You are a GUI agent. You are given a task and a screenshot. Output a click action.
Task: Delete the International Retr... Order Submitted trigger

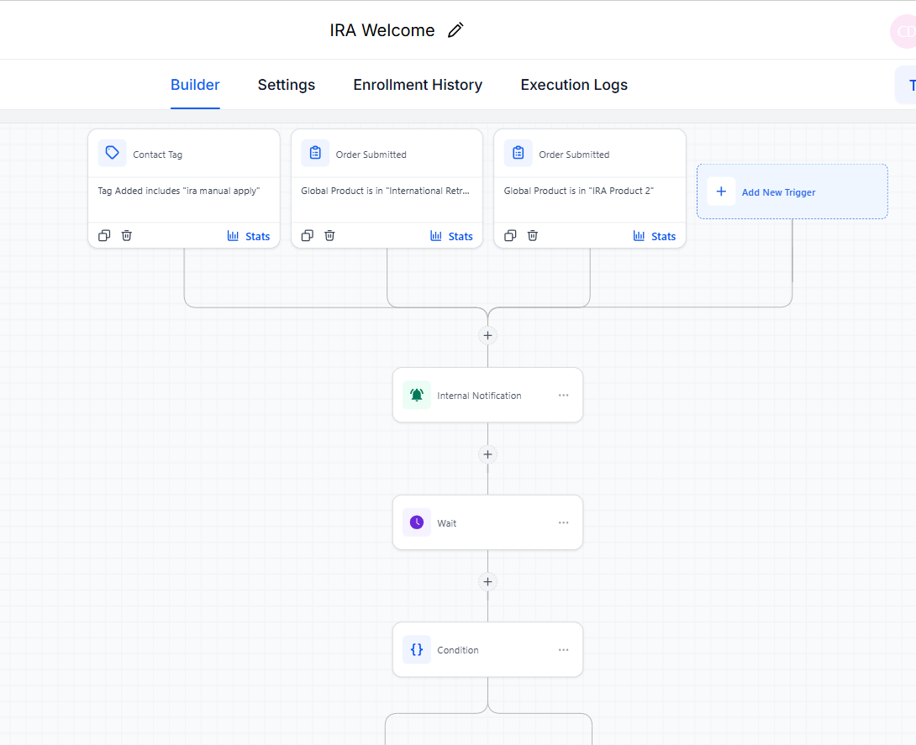[329, 235]
